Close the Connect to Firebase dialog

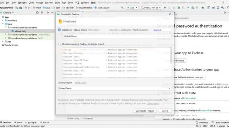tap(170, 14)
